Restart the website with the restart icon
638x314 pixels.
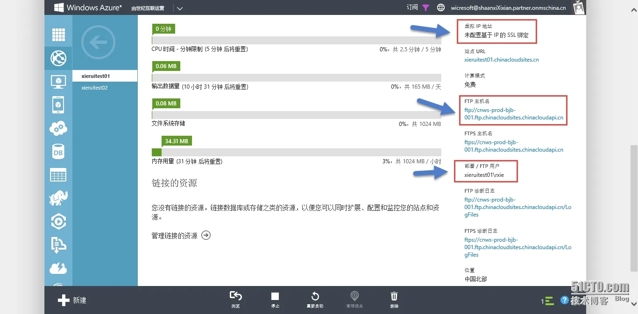(315, 296)
